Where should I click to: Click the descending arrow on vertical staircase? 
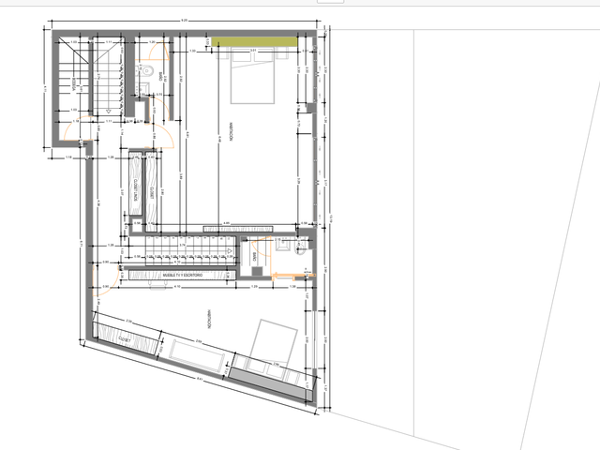[109, 112]
